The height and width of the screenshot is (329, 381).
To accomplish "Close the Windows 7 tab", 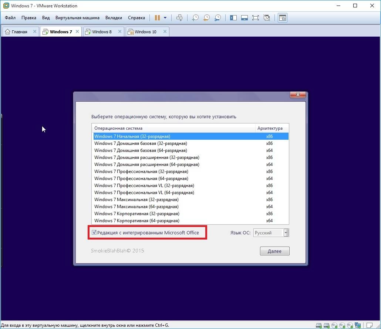I will (x=77, y=31).
